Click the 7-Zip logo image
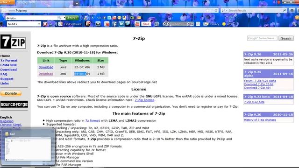Viewport: 299px width, 168px height. click(x=13, y=42)
